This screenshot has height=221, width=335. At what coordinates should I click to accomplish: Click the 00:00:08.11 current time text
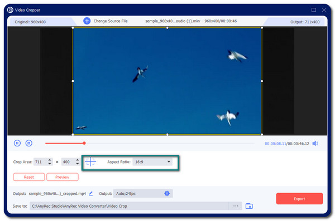tap(275, 144)
